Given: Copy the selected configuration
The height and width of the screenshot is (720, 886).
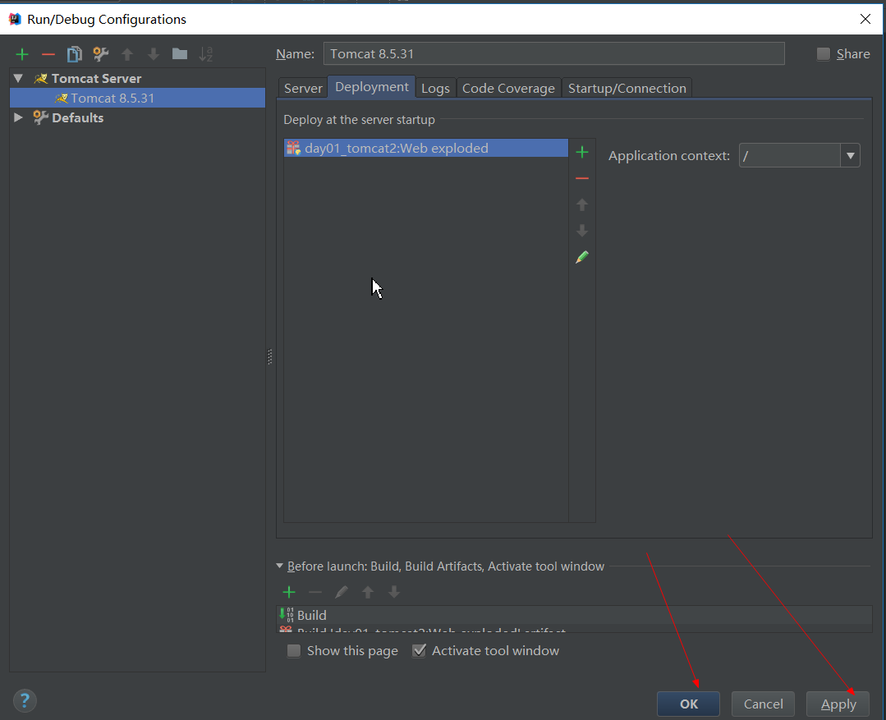Looking at the screenshot, I should click(x=74, y=54).
